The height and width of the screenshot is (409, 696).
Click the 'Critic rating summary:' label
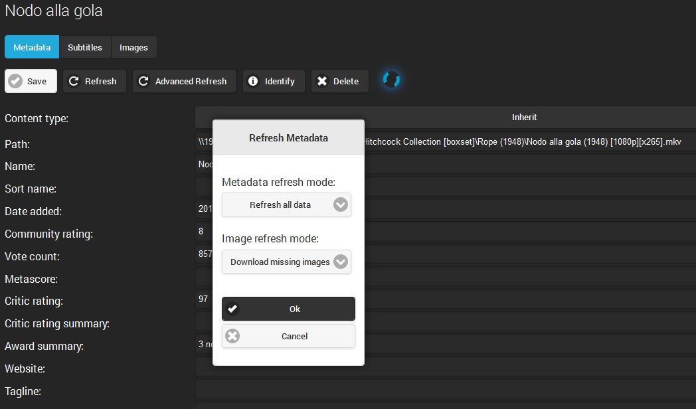pyautogui.click(x=57, y=323)
